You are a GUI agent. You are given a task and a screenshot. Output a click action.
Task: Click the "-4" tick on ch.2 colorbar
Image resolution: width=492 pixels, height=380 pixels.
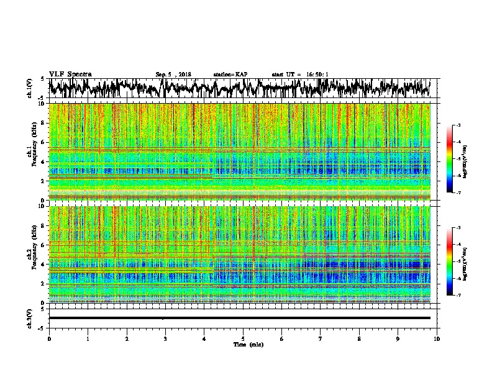pyautogui.click(x=458, y=245)
